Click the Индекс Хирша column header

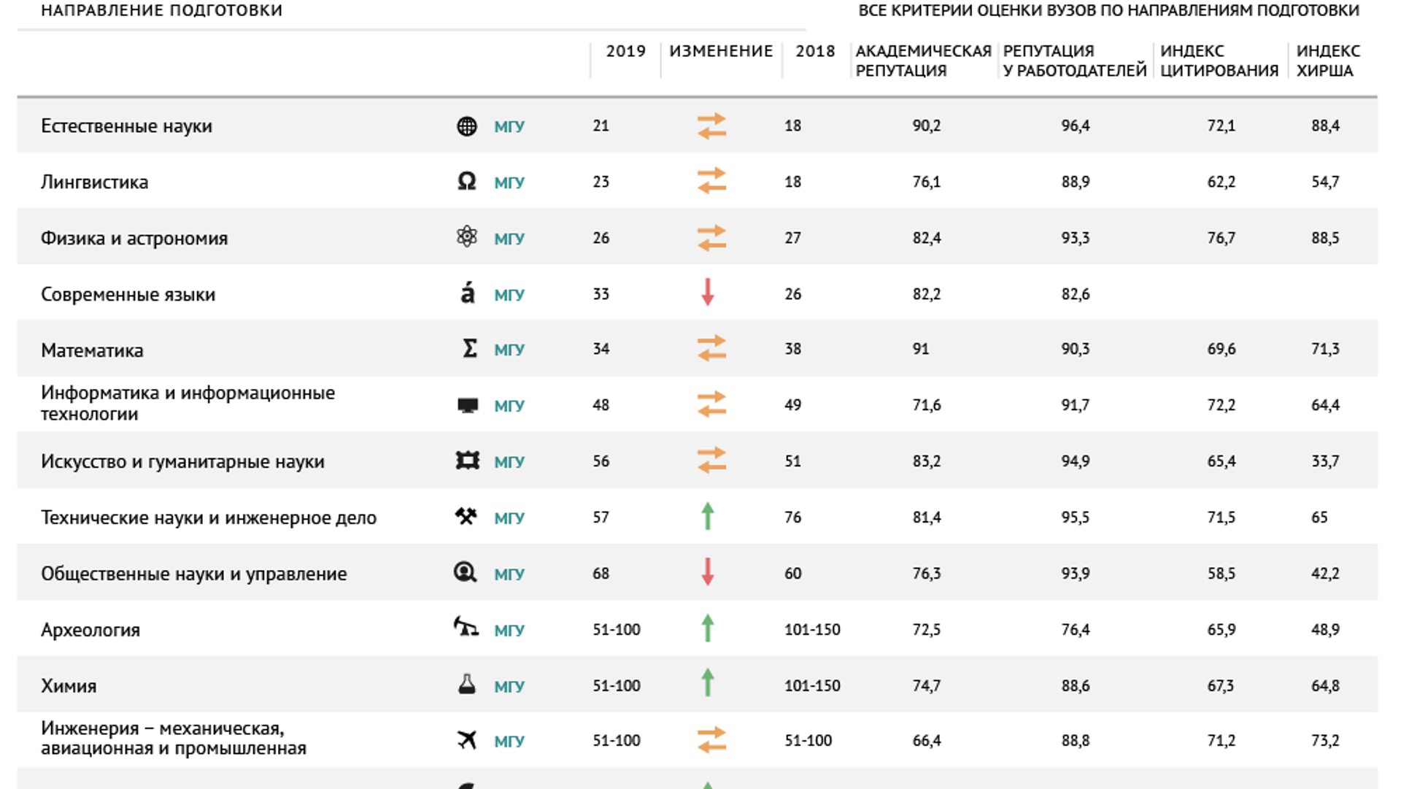click(x=1328, y=61)
